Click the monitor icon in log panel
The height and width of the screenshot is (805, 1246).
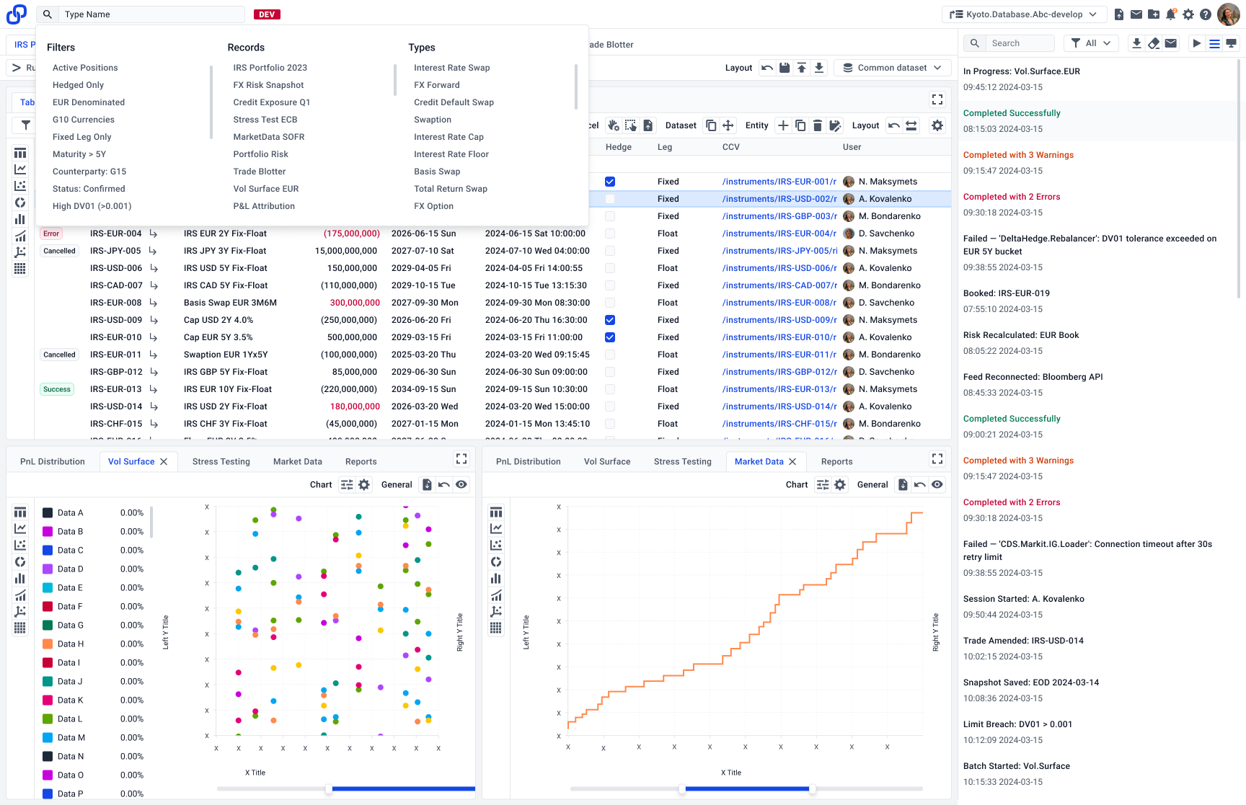coord(1232,43)
